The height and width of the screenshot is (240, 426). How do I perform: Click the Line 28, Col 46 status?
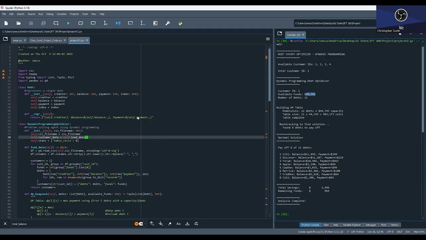click(x=375, y=232)
